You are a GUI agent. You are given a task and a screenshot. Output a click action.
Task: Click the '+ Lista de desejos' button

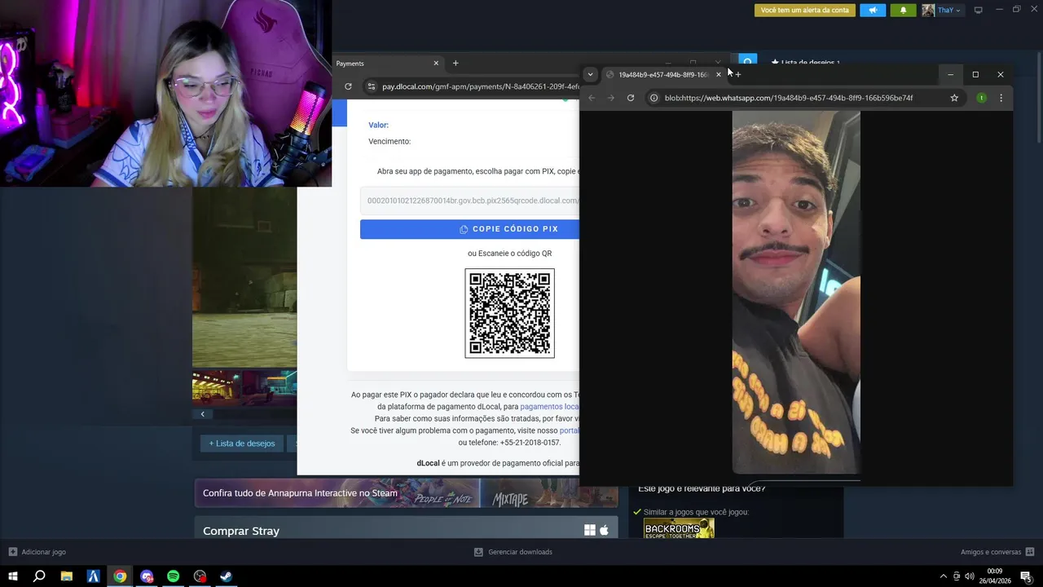point(242,444)
